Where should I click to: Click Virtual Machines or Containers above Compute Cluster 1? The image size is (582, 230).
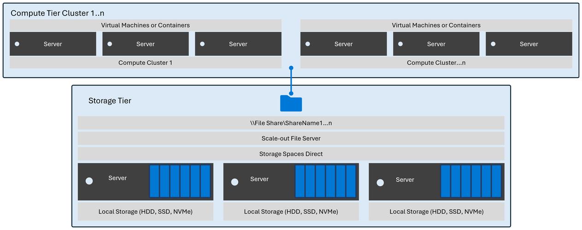pyautogui.click(x=145, y=25)
